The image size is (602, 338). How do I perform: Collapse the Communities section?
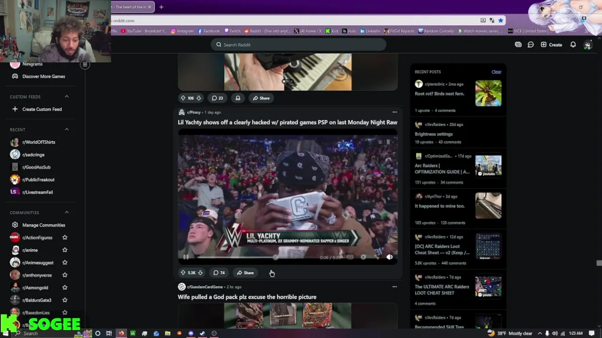tap(66, 213)
